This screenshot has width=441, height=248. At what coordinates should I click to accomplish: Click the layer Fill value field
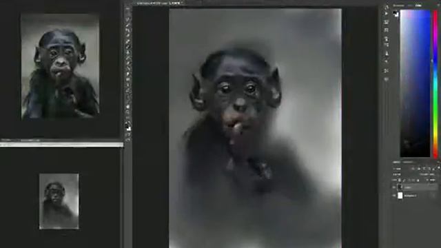point(432,180)
